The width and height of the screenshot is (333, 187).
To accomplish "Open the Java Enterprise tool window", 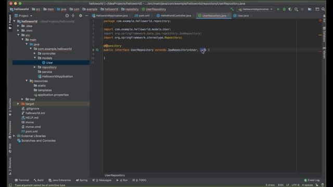I will pos(60,180).
